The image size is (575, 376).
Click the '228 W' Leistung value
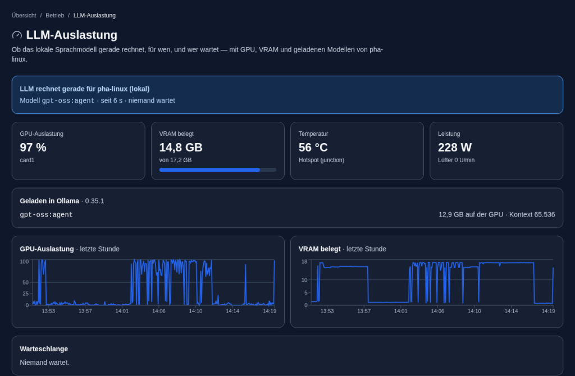click(455, 148)
